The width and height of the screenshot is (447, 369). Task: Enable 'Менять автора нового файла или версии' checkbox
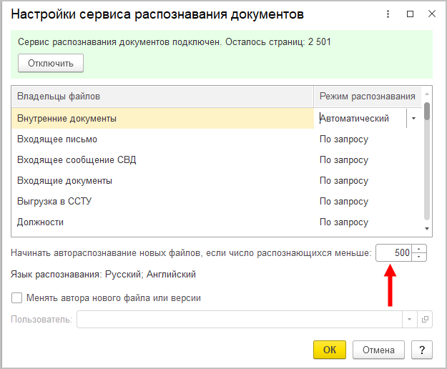click(17, 298)
